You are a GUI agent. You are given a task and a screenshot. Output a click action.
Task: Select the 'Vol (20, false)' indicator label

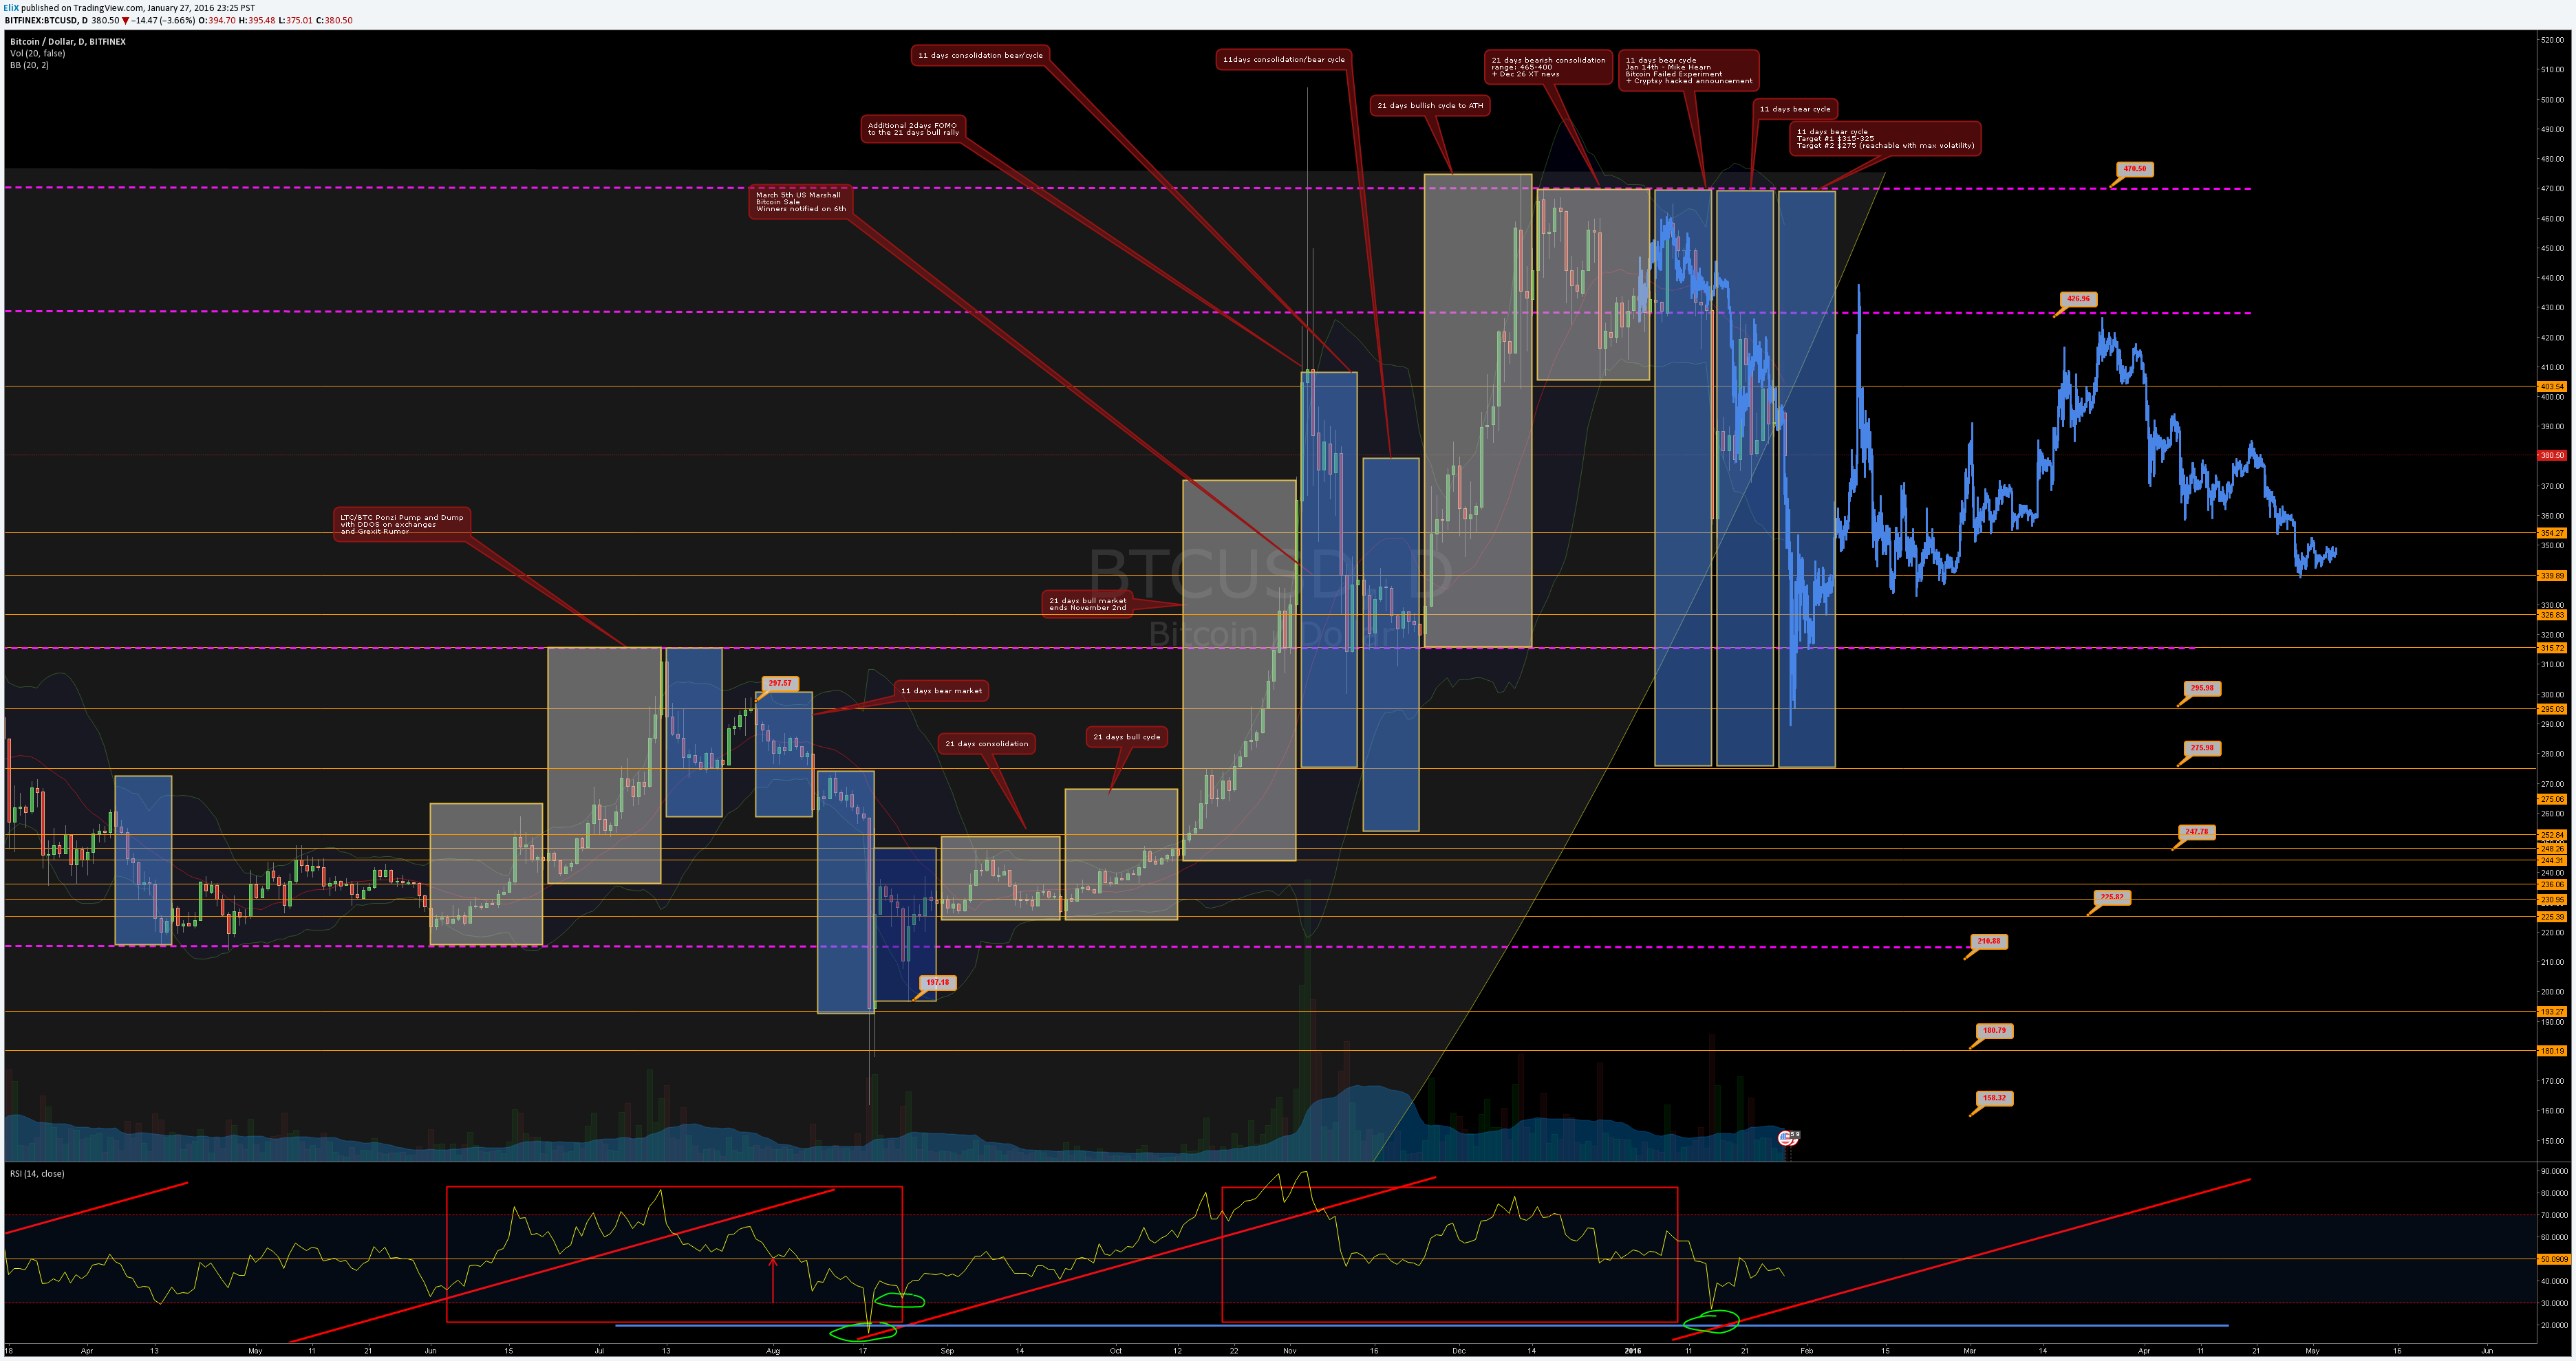(x=37, y=54)
